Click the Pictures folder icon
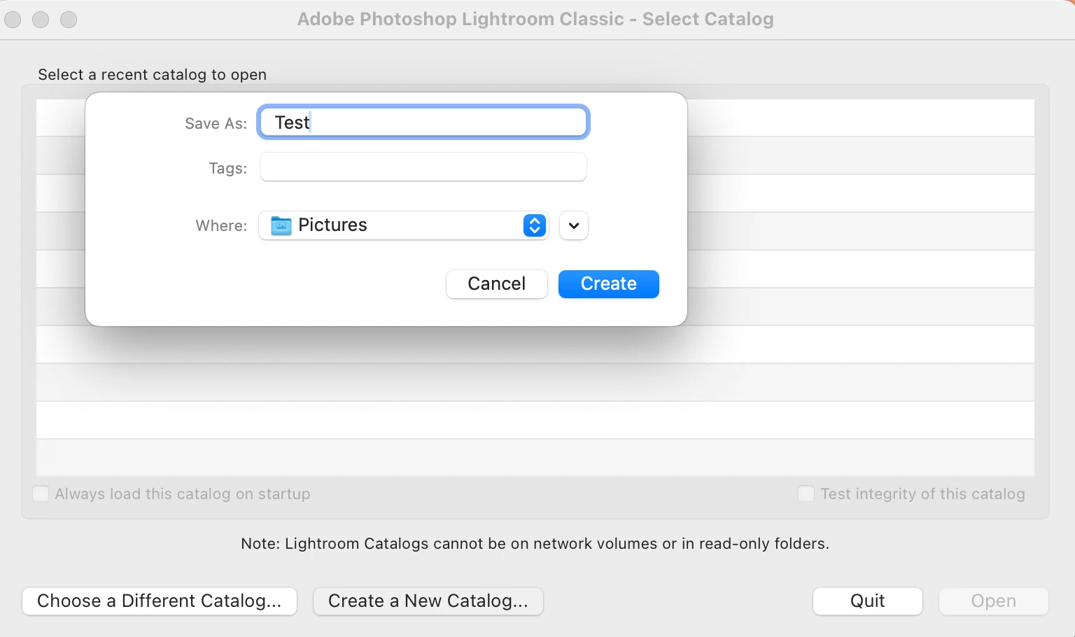The height and width of the screenshot is (637, 1075). pyautogui.click(x=281, y=225)
